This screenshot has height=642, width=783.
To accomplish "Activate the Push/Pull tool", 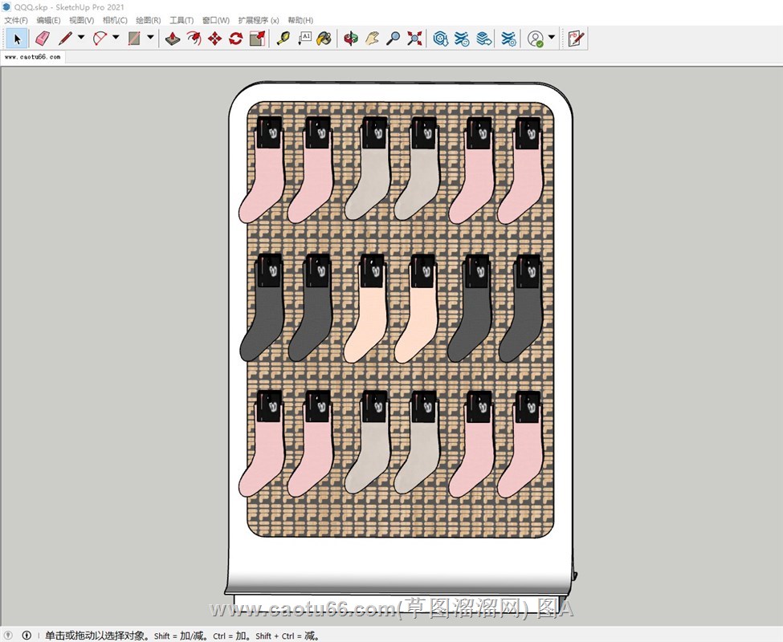I will 173,39.
